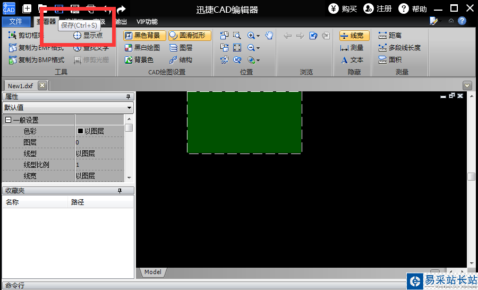Toggle the 圆滑弧形 smooth arcs option

191,36
